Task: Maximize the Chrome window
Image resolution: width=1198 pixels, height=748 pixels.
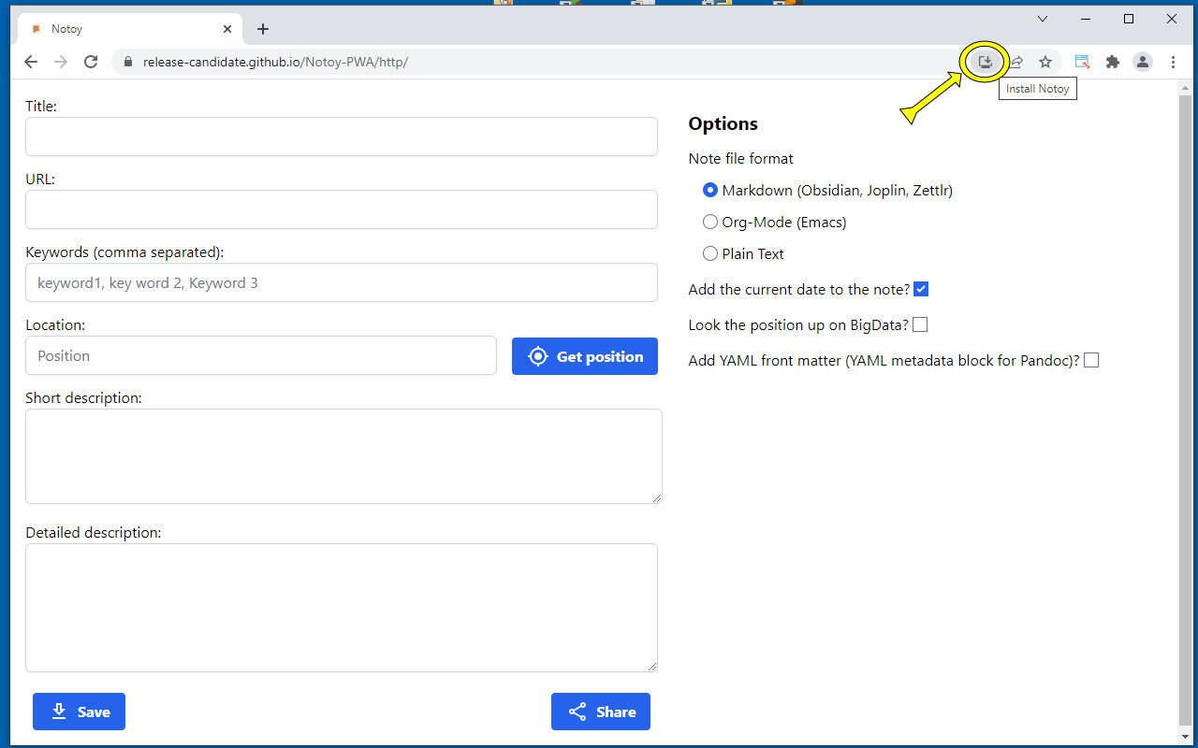Action: (1129, 19)
